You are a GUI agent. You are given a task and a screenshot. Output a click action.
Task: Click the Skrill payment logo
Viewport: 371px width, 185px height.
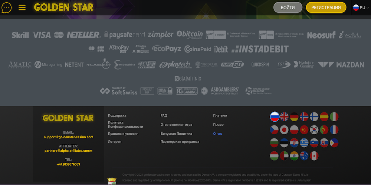20,35
